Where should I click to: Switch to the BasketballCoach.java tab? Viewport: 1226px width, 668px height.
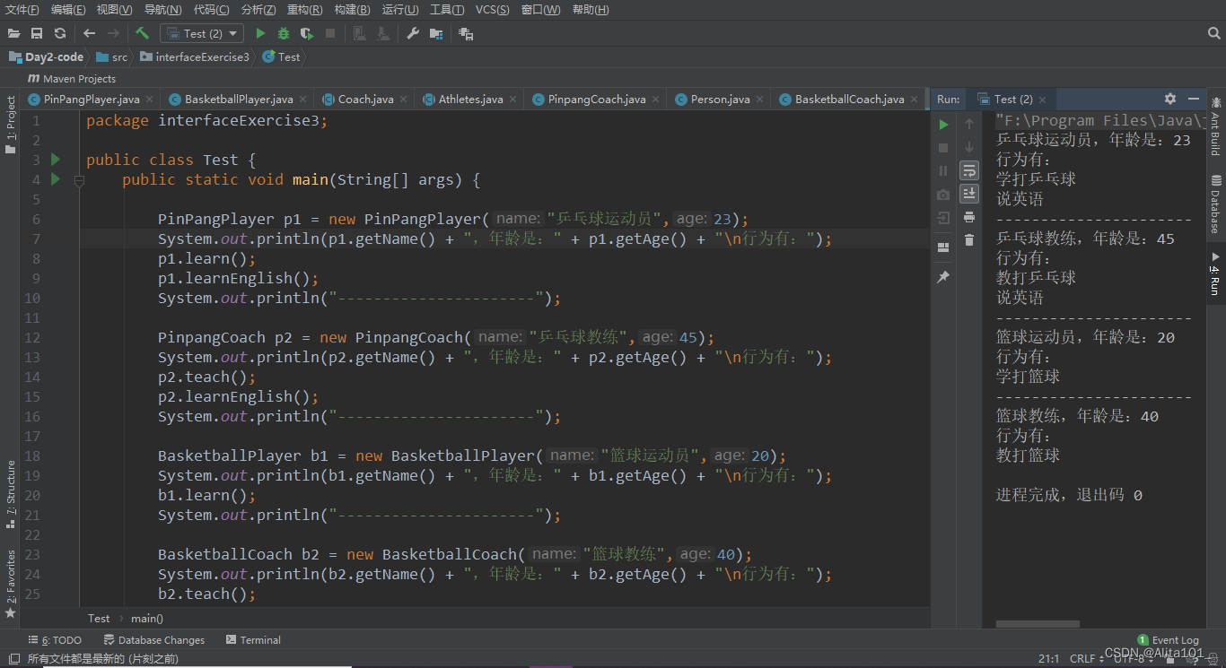(x=849, y=100)
